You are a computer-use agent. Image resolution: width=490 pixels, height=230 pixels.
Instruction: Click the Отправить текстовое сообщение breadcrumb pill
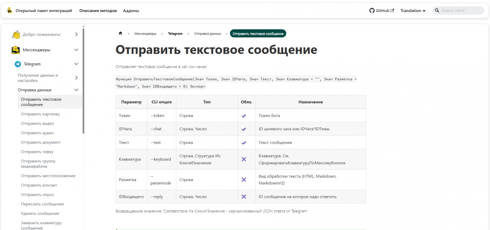click(258, 34)
